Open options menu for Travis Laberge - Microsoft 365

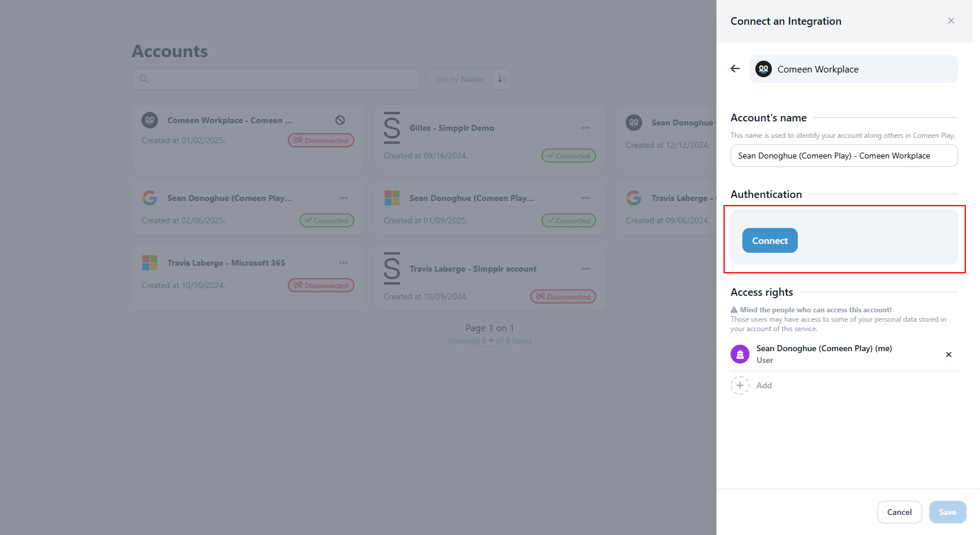point(344,263)
